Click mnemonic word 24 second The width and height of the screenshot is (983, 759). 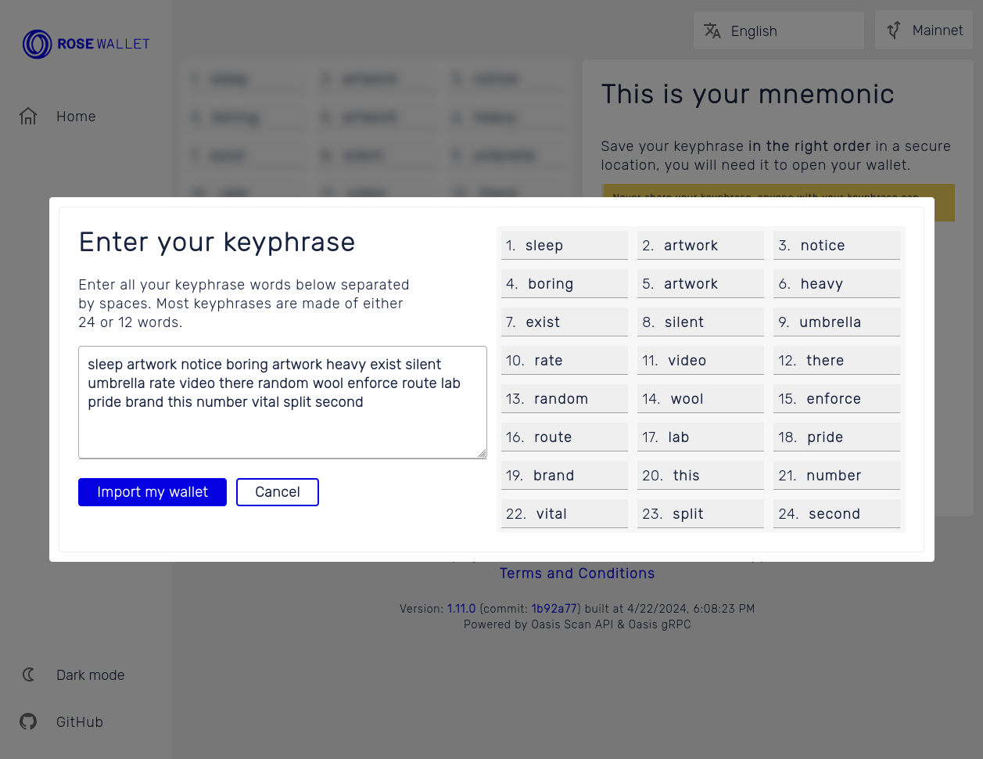pos(836,513)
